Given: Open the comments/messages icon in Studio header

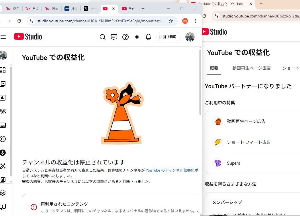Looking at the screenshot, I should (x=114, y=37).
